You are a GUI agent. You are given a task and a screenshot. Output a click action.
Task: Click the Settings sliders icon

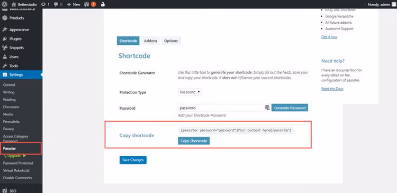[5, 75]
